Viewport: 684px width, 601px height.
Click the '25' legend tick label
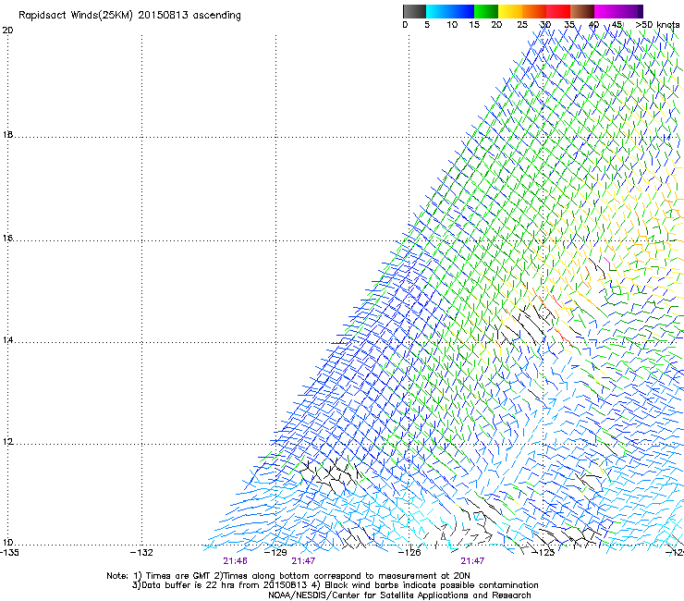522,25
